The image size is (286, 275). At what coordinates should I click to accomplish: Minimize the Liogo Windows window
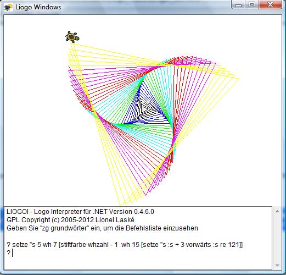coord(238,5)
